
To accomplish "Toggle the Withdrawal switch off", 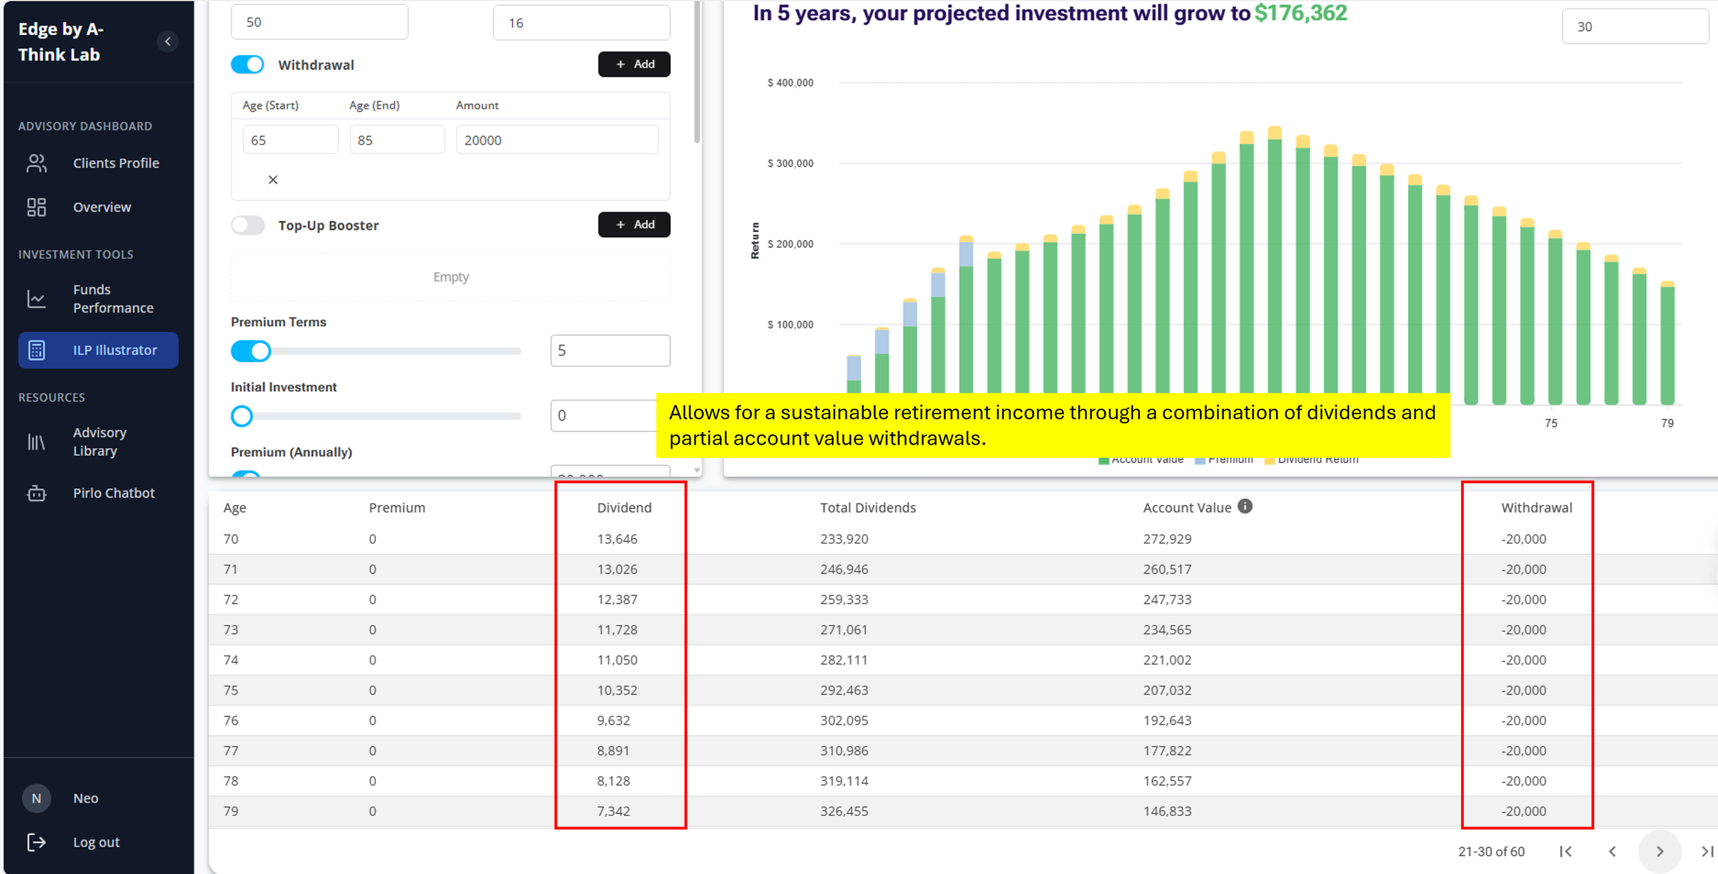I will (x=247, y=65).
